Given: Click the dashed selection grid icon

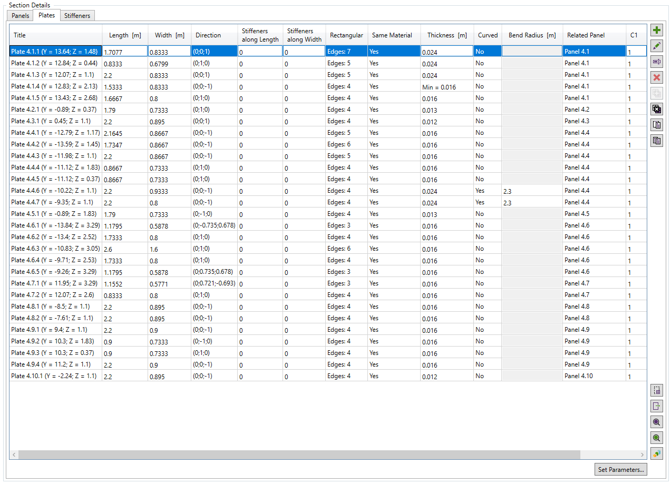Looking at the screenshot, I should (657, 390).
